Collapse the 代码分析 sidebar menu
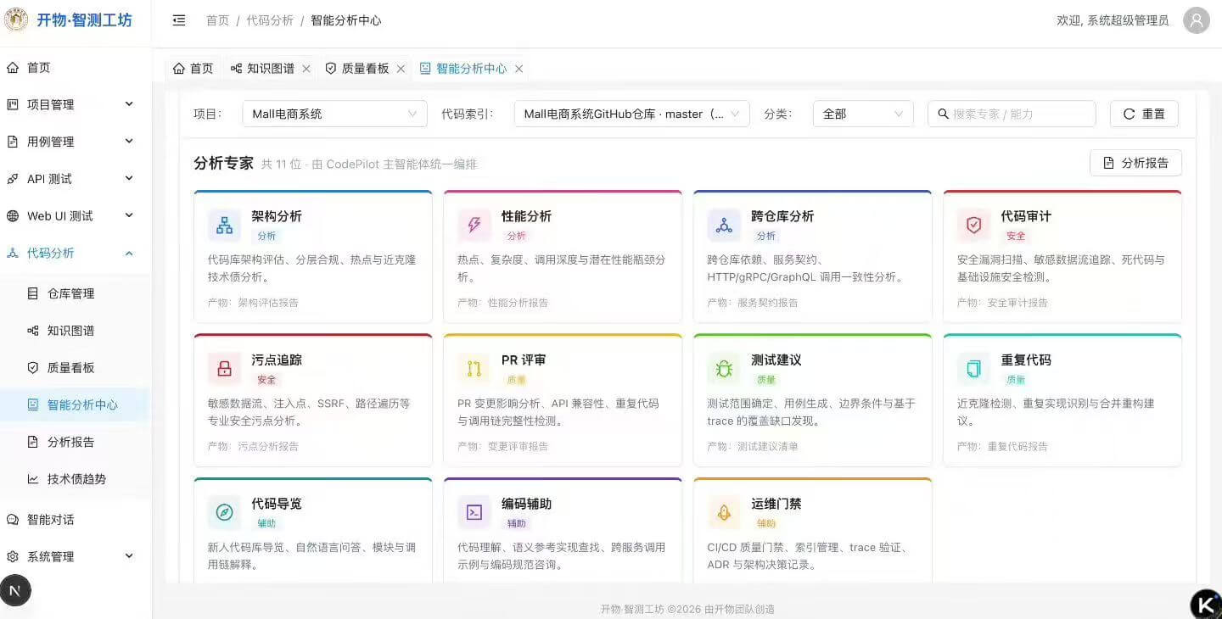The height and width of the screenshot is (619, 1222). (x=76, y=253)
